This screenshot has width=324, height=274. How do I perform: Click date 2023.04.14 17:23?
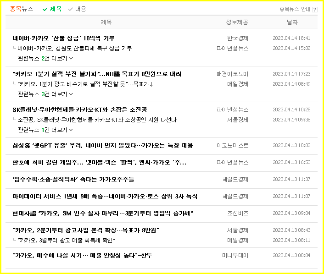coord(291,74)
